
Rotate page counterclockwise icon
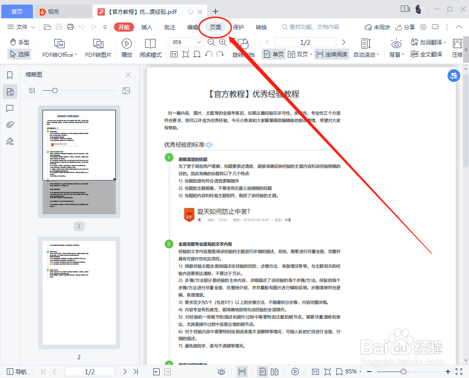(x=209, y=54)
